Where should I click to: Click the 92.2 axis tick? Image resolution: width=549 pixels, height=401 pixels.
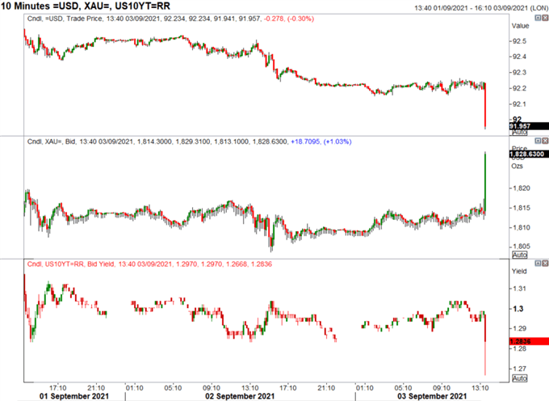click(x=519, y=88)
